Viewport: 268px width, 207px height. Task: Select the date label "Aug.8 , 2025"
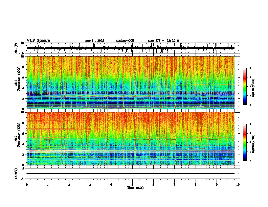[94, 41]
